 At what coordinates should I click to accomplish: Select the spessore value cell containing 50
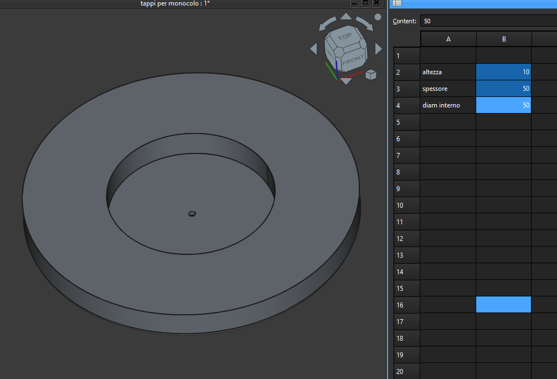point(503,89)
